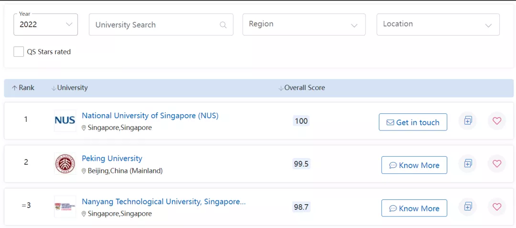The width and height of the screenshot is (516, 228).
Task: Add Nanyang Technological University to compare
Action: tap(468, 207)
